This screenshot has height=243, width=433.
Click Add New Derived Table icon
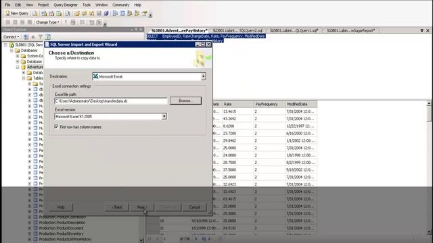click(x=99, y=22)
